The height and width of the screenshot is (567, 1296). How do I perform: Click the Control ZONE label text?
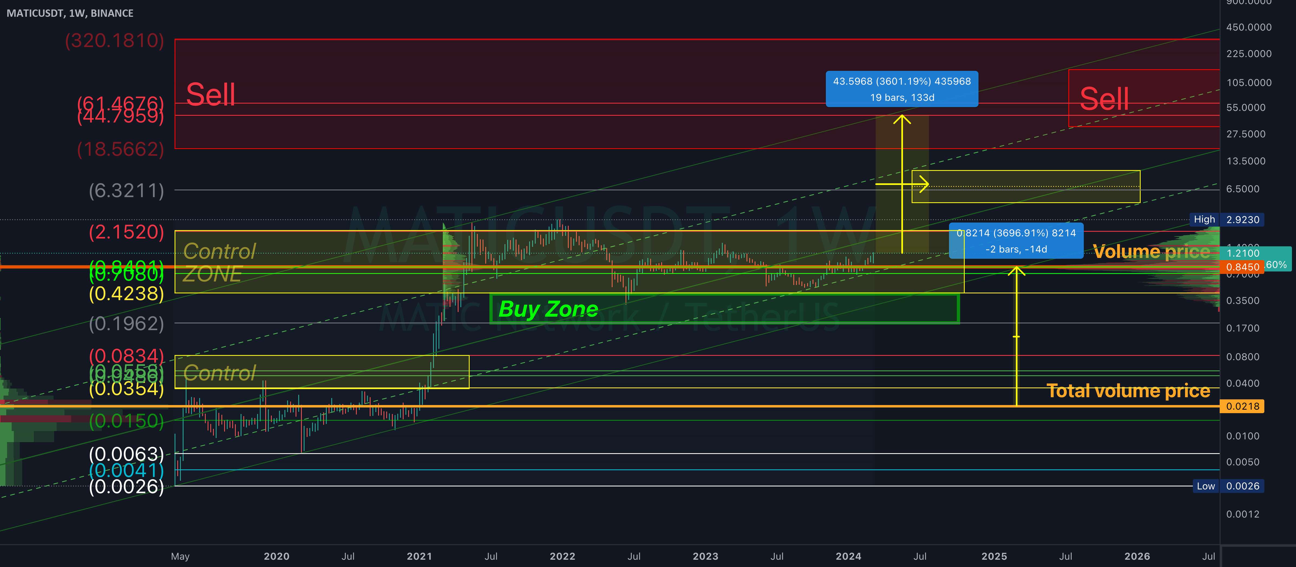tap(219, 262)
